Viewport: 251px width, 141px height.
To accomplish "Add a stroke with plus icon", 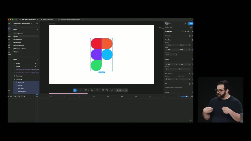I will click(x=192, y=92).
